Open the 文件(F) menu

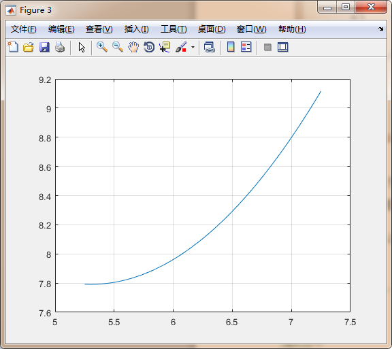(24, 29)
